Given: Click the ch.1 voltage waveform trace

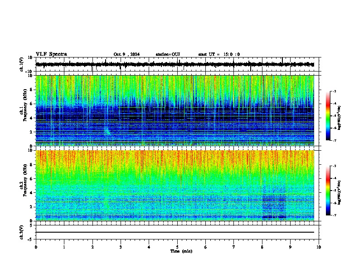Looking at the screenshot, I should click(x=175, y=64).
